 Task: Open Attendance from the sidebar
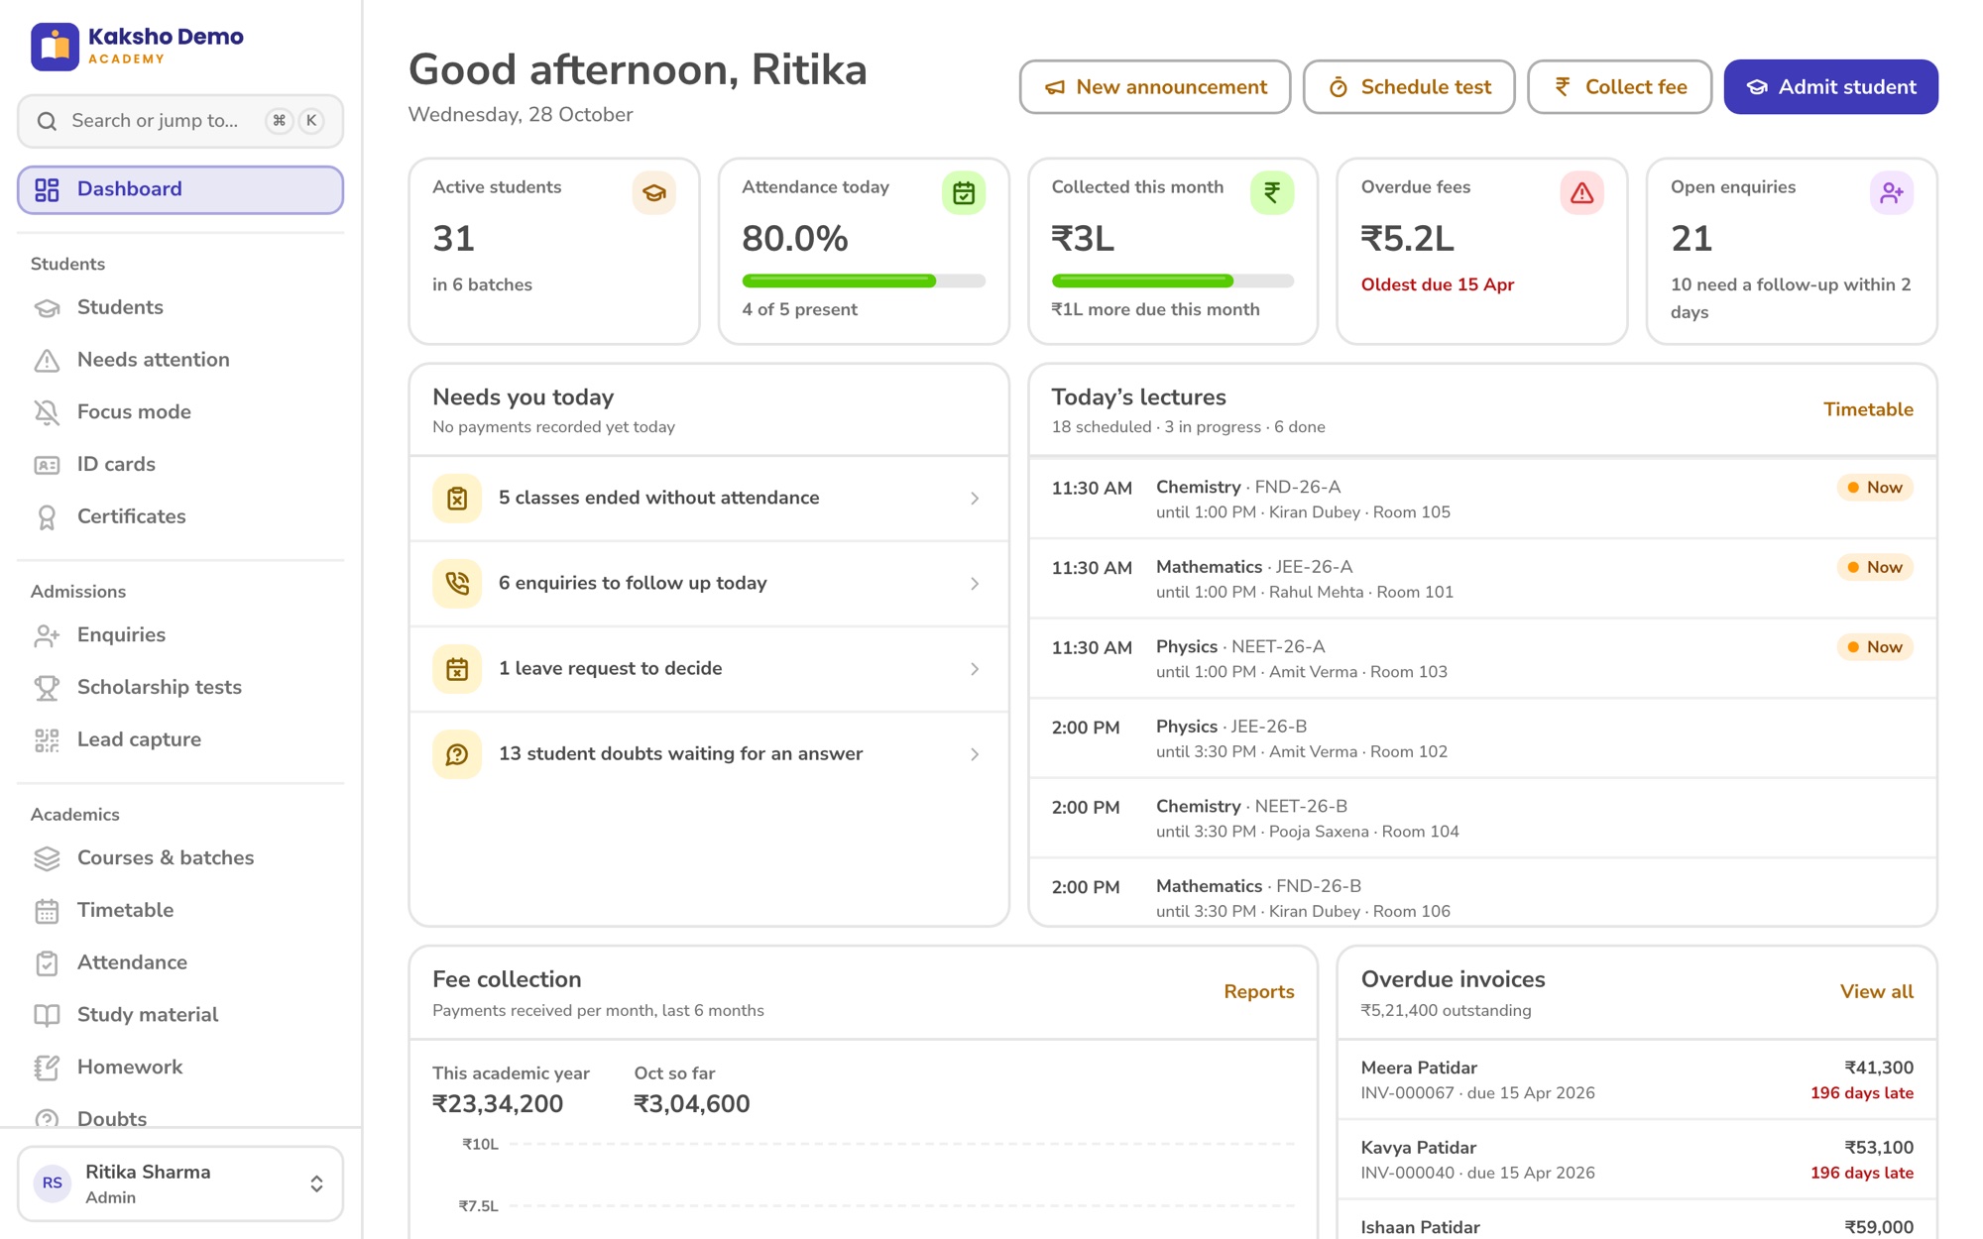(x=180, y=962)
